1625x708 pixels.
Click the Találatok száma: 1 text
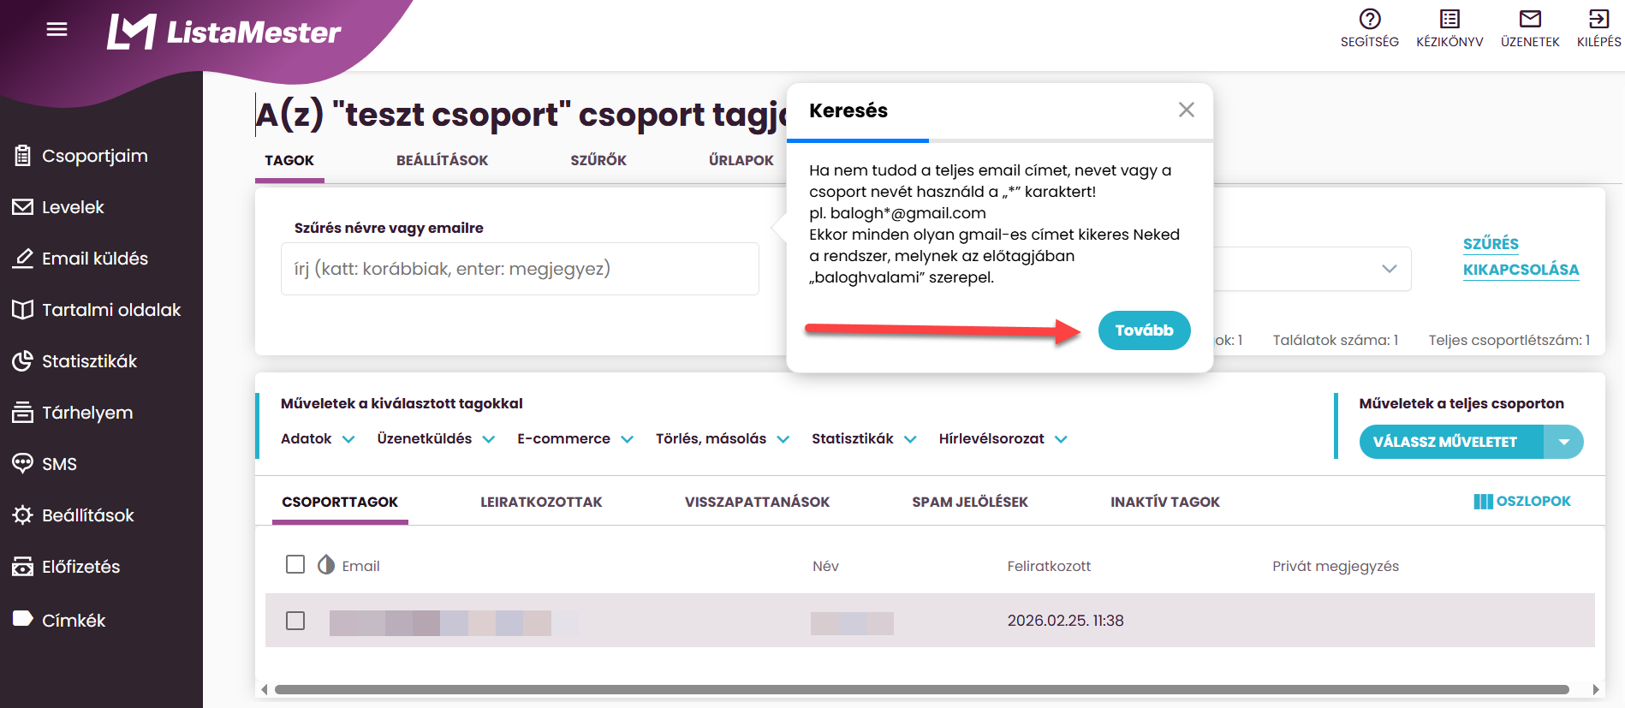point(1335,340)
